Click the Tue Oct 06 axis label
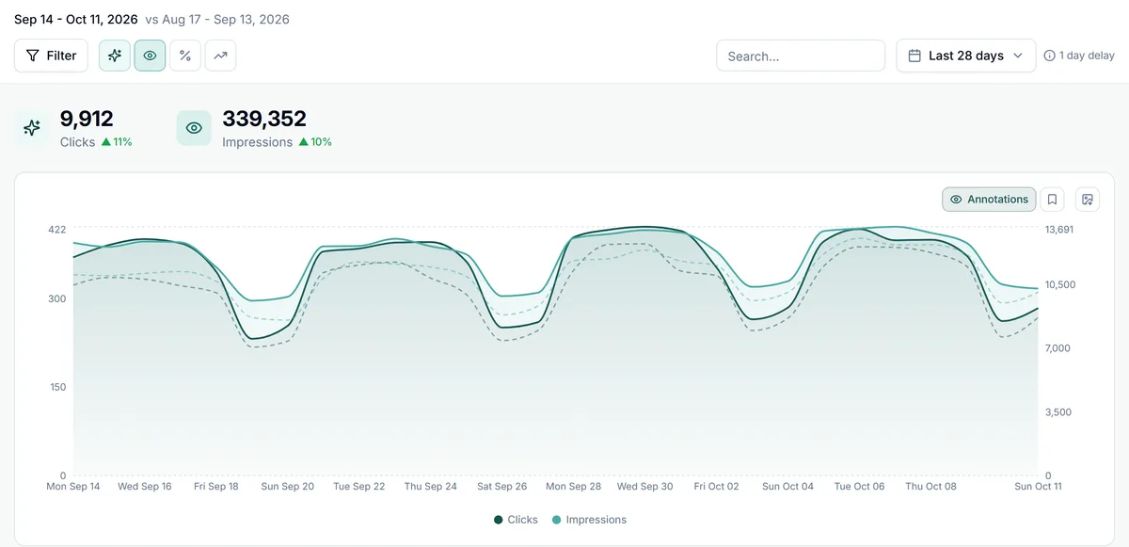This screenshot has width=1129, height=547. pyautogui.click(x=859, y=487)
